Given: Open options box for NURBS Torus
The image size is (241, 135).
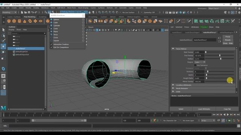Looking at the screenshot, I should pos(83,34).
